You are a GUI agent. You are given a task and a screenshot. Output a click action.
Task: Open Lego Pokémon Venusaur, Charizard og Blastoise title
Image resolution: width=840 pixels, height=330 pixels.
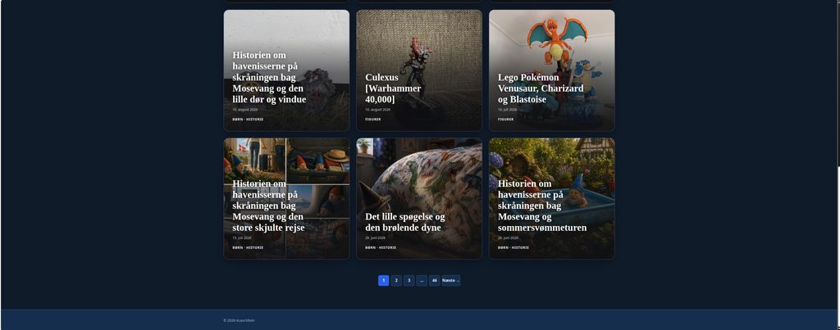541,88
